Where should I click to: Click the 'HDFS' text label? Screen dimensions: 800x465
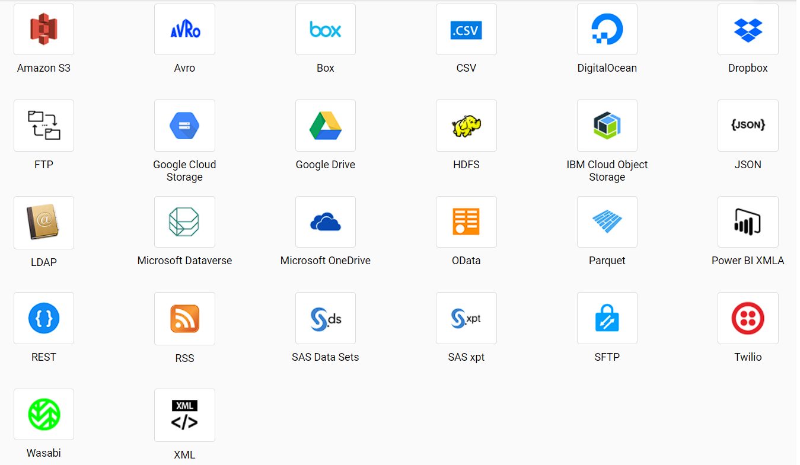click(x=466, y=165)
